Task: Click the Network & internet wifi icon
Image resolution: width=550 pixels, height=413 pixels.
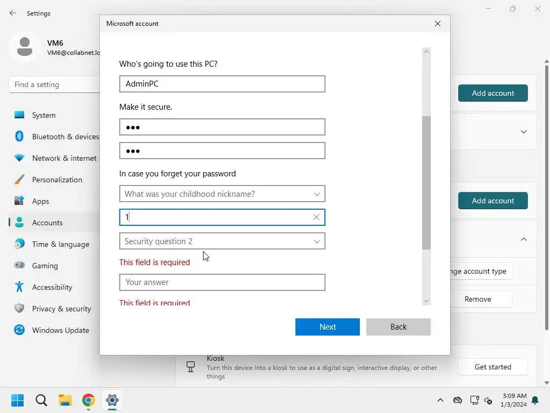Action: pos(19,158)
